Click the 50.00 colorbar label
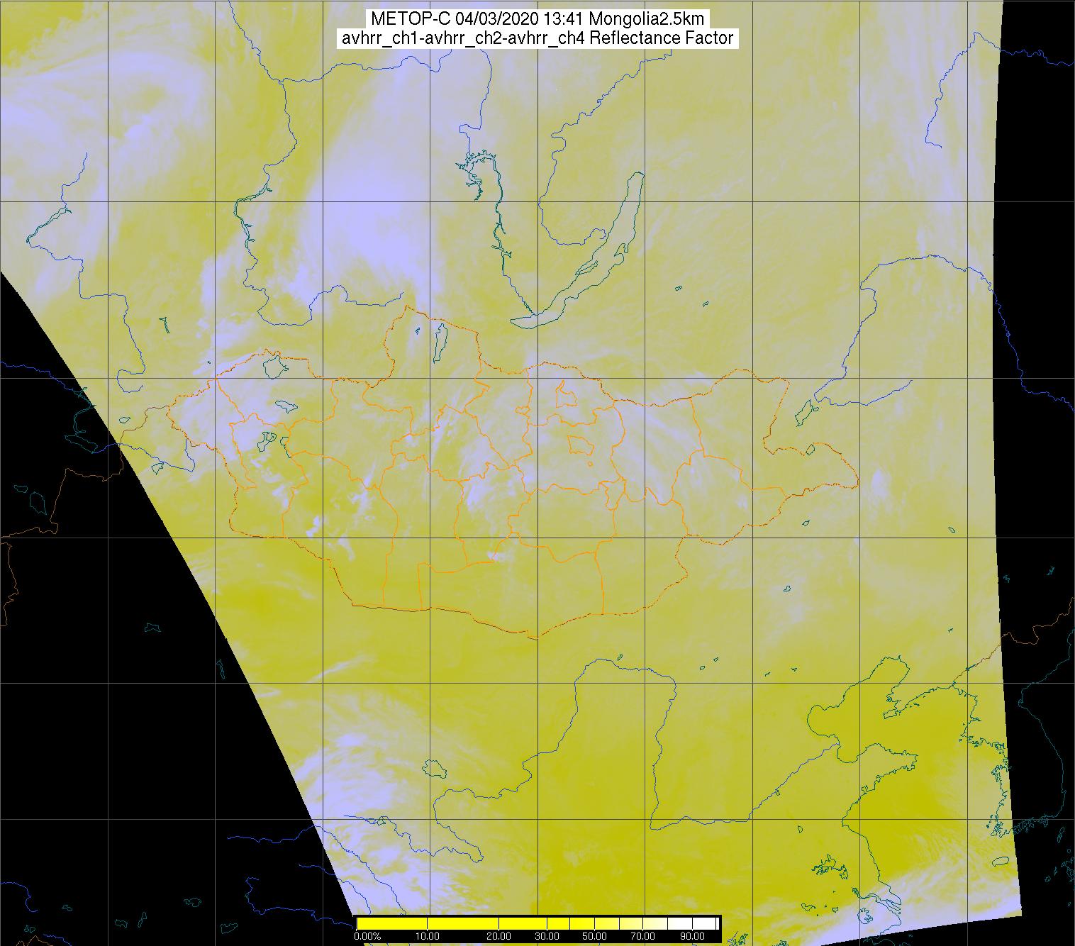This screenshot has height=946, width=1075. (594, 936)
